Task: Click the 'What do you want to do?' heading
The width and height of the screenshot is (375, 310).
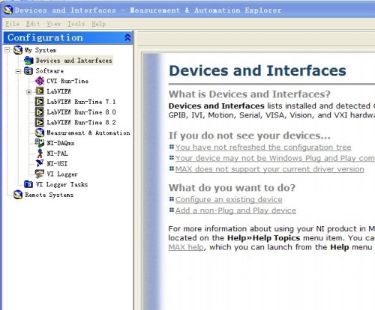Action: (232, 188)
